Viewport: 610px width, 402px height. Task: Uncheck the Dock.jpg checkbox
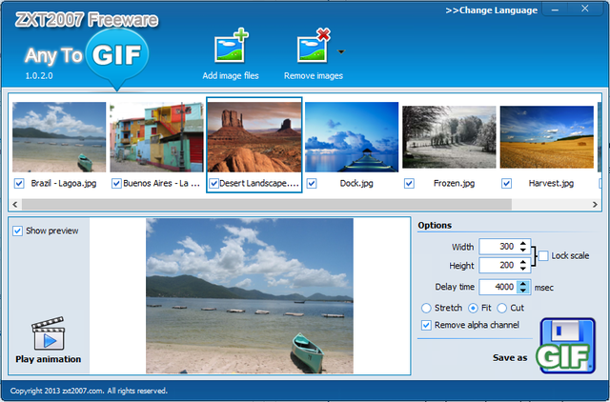click(x=312, y=183)
